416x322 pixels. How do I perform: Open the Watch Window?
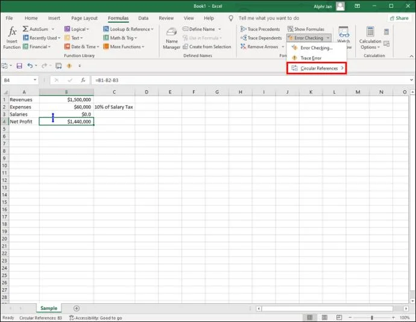(344, 34)
